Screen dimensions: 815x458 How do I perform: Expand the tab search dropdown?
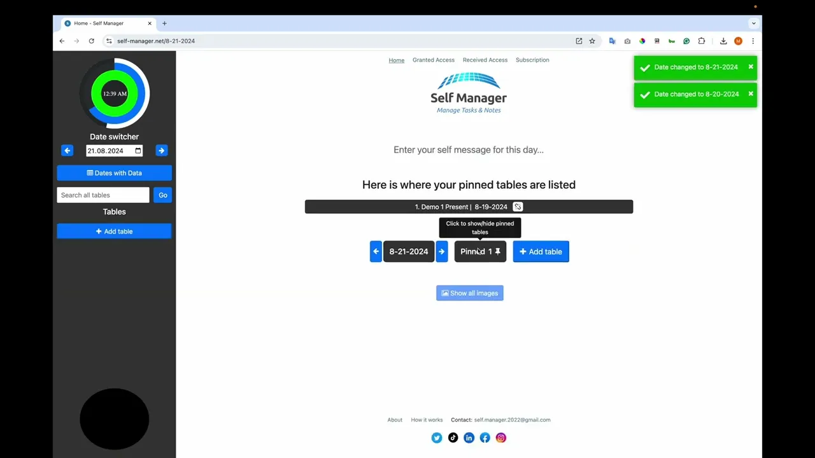753,24
